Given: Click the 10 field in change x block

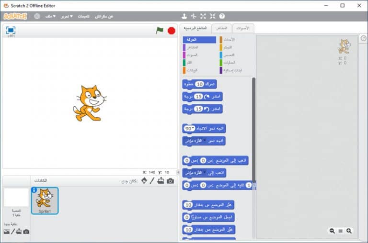Looking at the screenshot, I should click(x=188, y=205).
